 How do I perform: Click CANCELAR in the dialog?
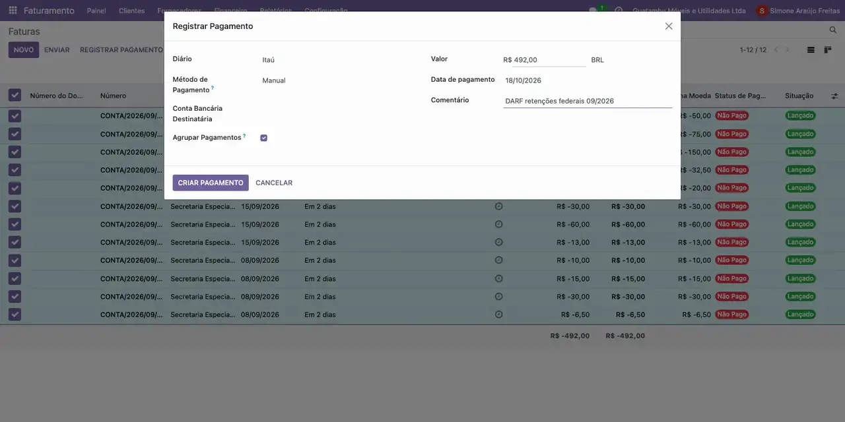(x=274, y=183)
